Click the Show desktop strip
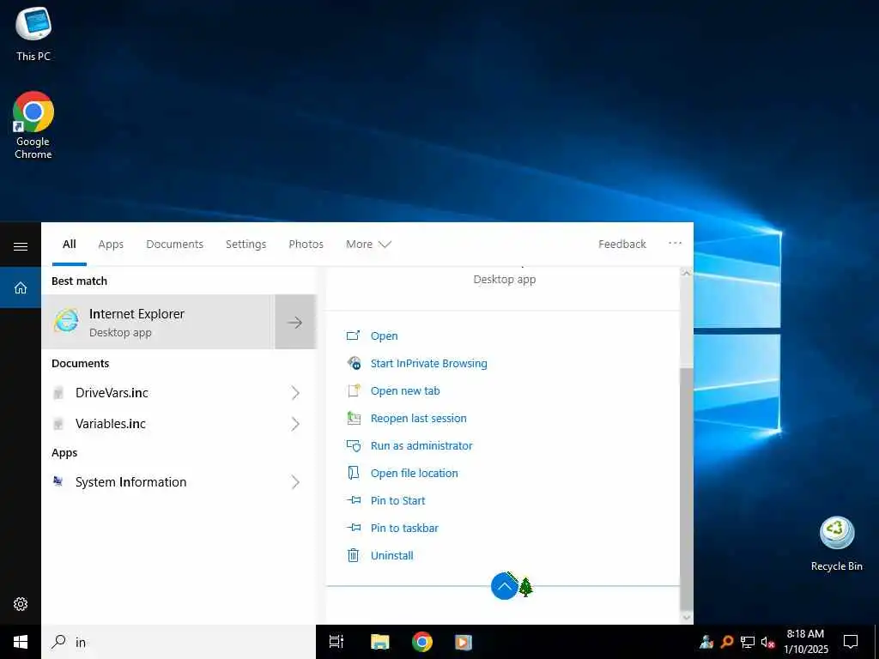The height and width of the screenshot is (659, 879). coord(876,642)
